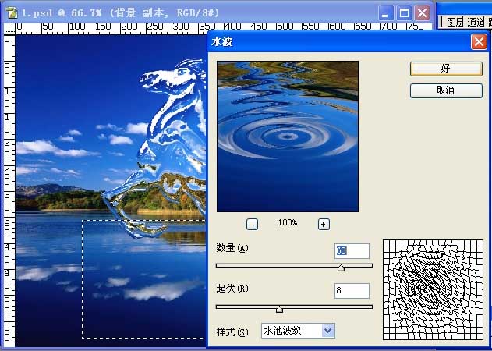Click the 起伏 ridges value field
This screenshot has width=492, height=351.
[352, 290]
